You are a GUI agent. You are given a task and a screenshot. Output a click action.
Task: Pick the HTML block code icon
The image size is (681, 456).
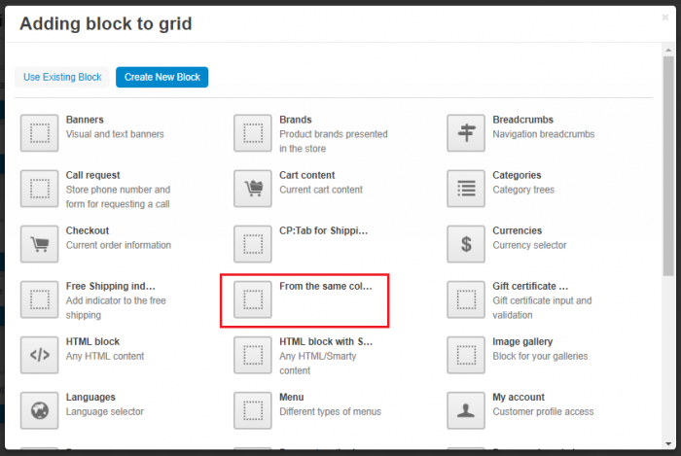(x=40, y=355)
